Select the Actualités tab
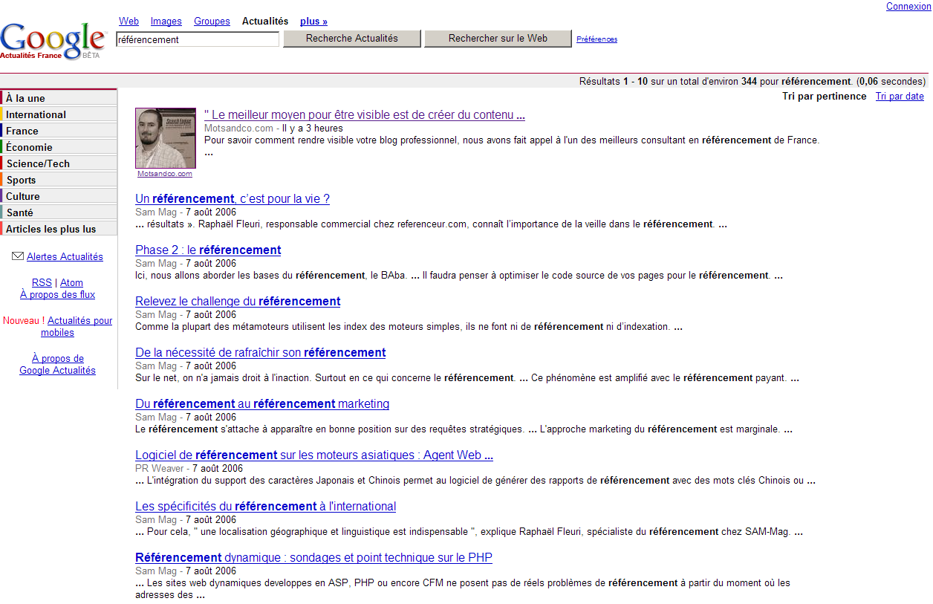The width and height of the screenshot is (933, 604). click(x=265, y=22)
